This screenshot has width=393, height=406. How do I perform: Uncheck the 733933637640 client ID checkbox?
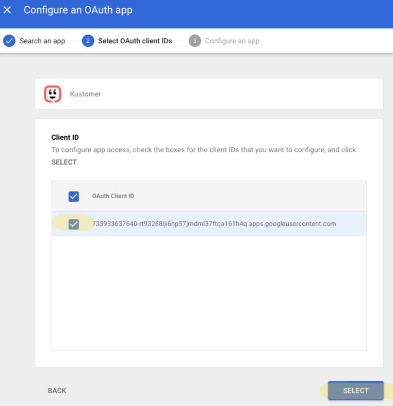coord(74,224)
